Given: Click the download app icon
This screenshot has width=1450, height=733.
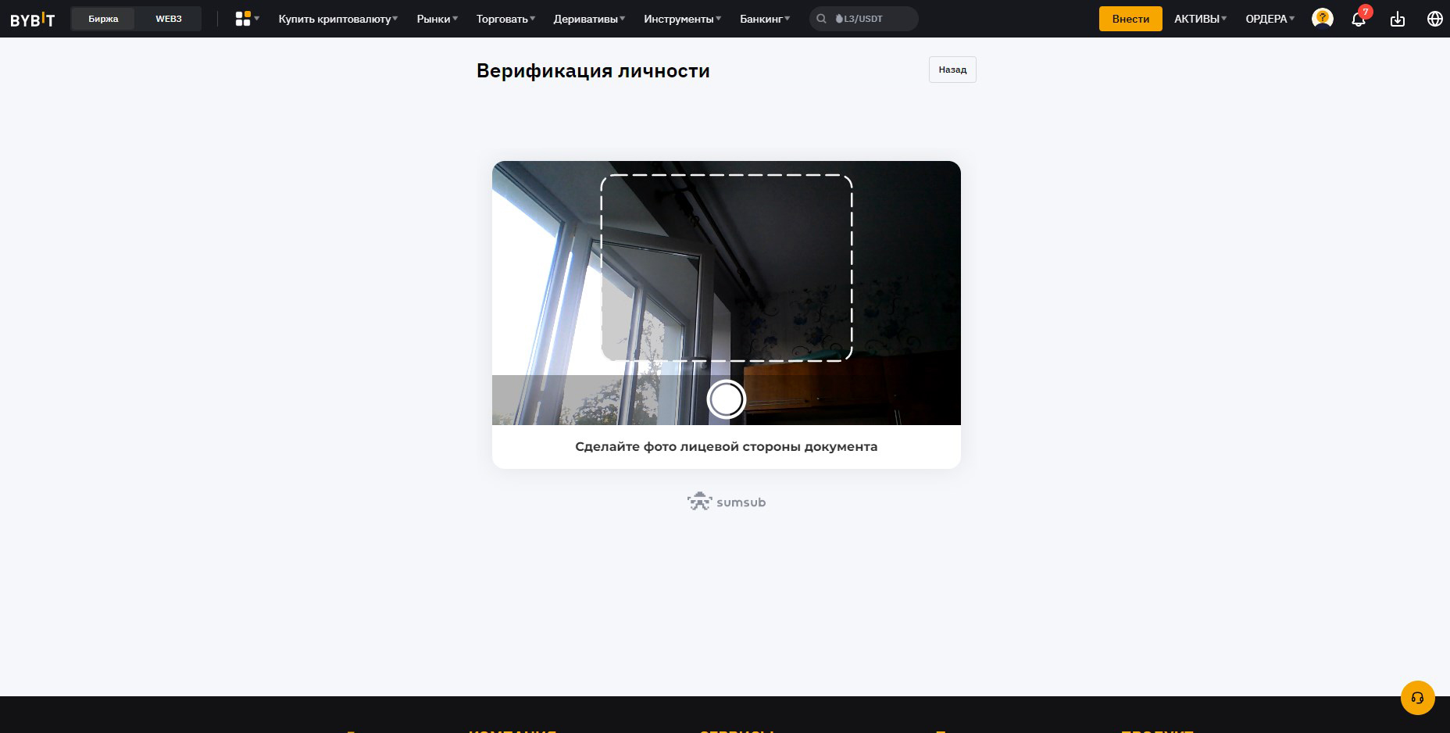Looking at the screenshot, I should pos(1398,19).
